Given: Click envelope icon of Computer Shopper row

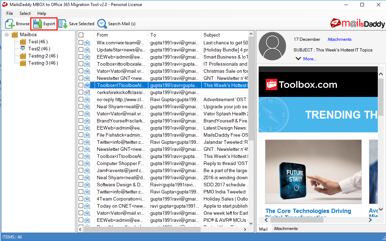Looking at the screenshot, I should coord(87,163).
